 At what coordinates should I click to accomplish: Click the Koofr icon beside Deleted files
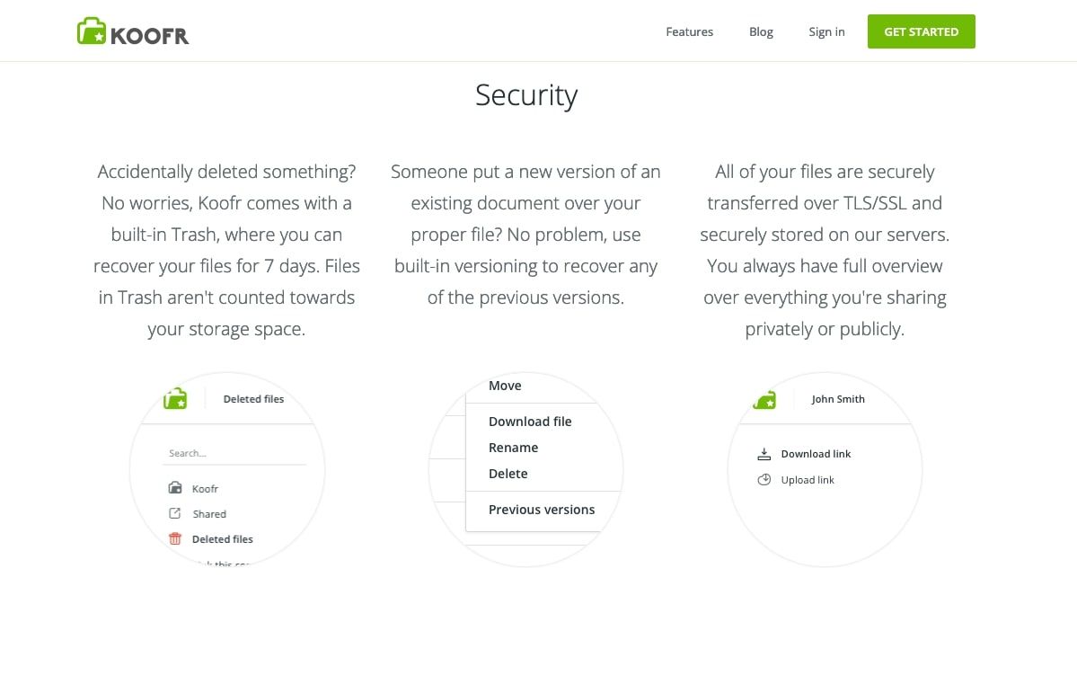click(x=175, y=398)
